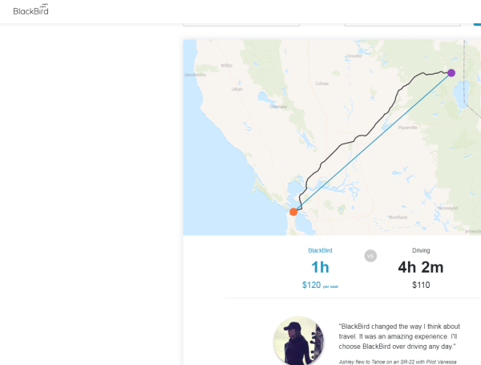Click the BlackBird 1h flight time
The image size is (481, 365).
click(320, 268)
